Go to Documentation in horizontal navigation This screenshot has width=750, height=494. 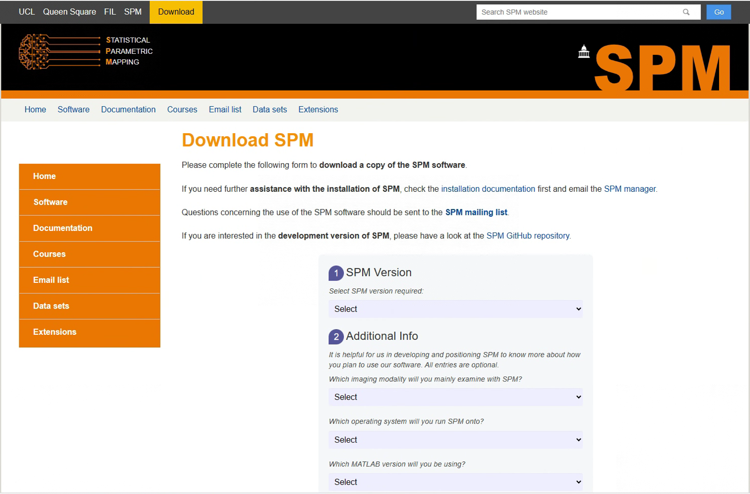[128, 109]
